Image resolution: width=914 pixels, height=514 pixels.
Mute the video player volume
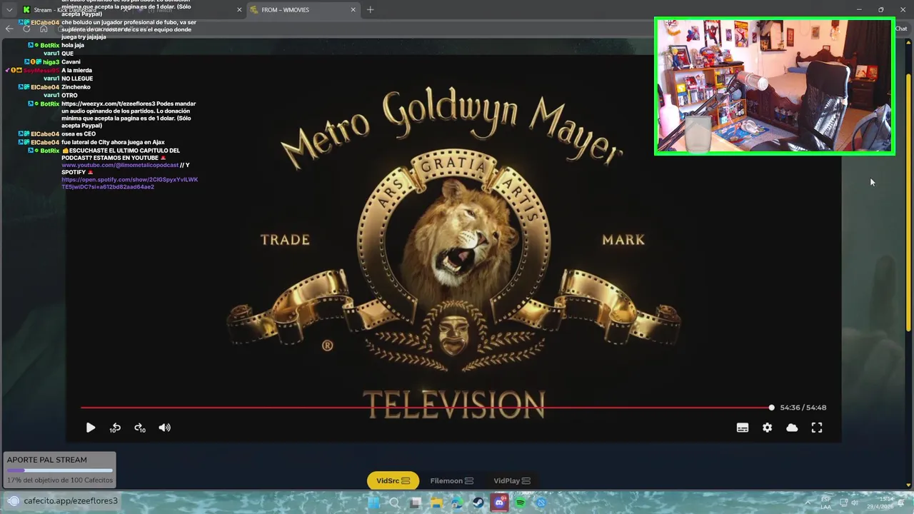coord(165,428)
